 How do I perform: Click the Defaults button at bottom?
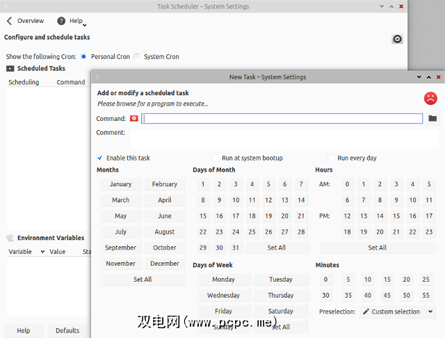pos(67,330)
